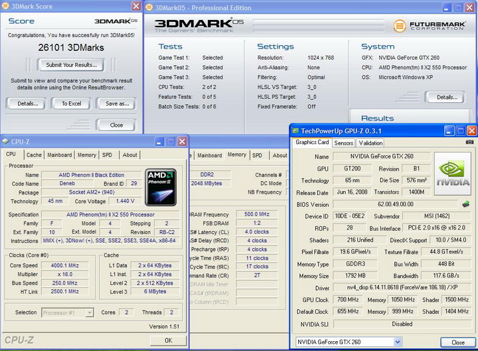Open the Mainboard tab in front CPU-Z
Viewport: 478px width, 351px height.
(x=60, y=155)
